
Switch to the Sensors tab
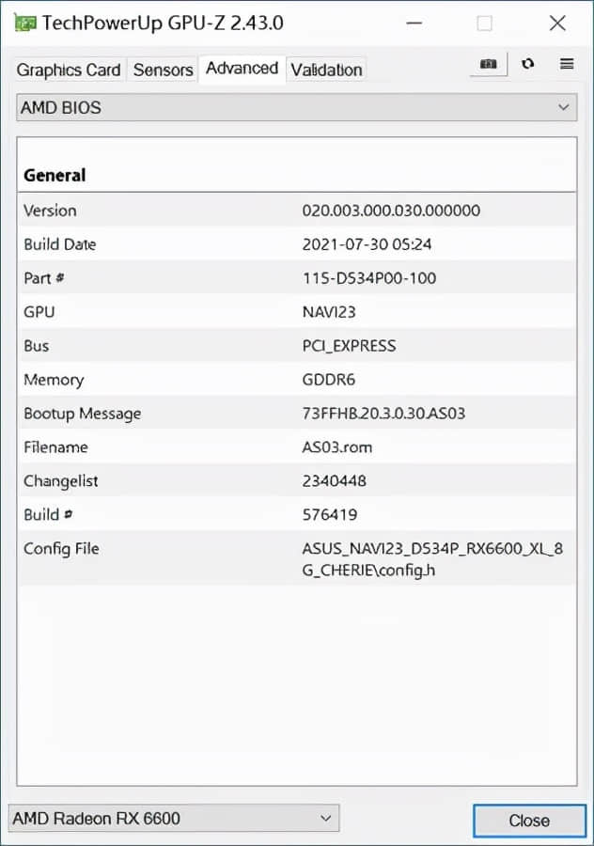pyautogui.click(x=163, y=70)
